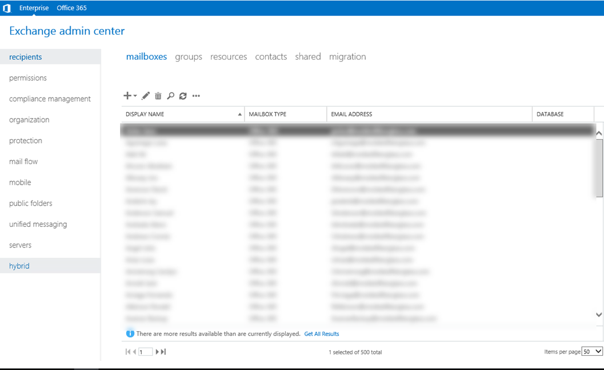
Task: Open the more options ellipsis menu
Action: [196, 96]
